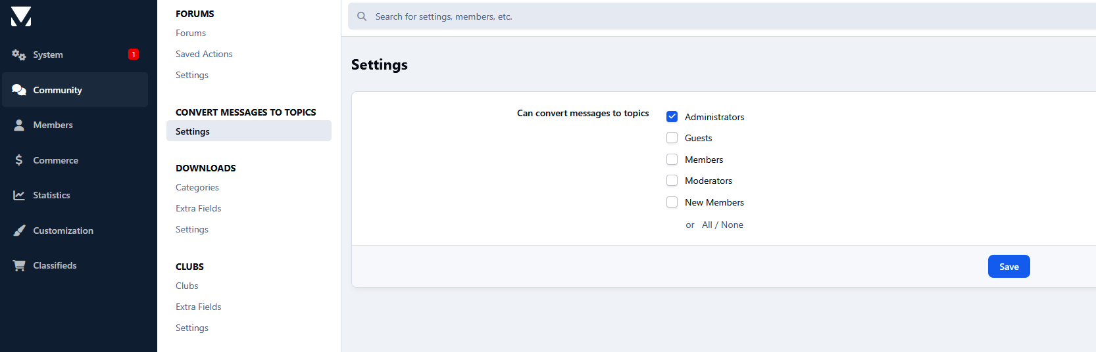Image resolution: width=1096 pixels, height=352 pixels.
Task: Open System via the gears icon
Action: click(19, 55)
